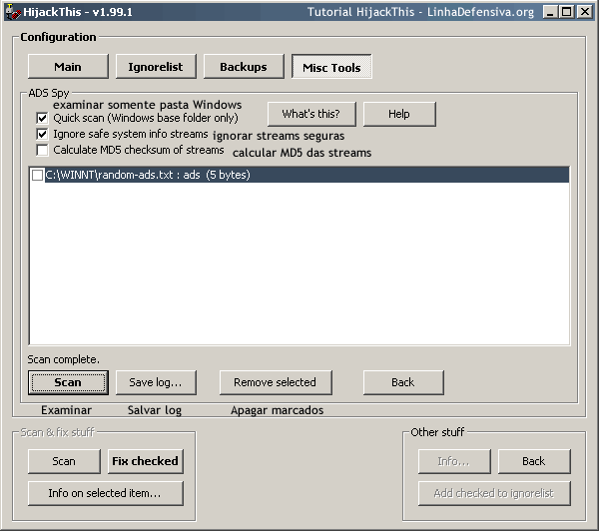Viewport: 599px width, 531px height.
Task: Check the random-ads.txt entry checkbox
Action: pyautogui.click(x=38, y=175)
